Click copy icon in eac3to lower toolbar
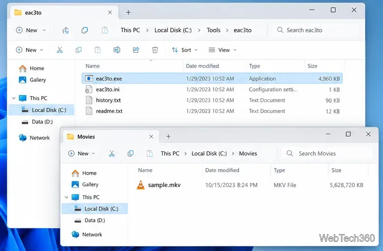Viewport: 383px width, 251px height. (x=78, y=50)
